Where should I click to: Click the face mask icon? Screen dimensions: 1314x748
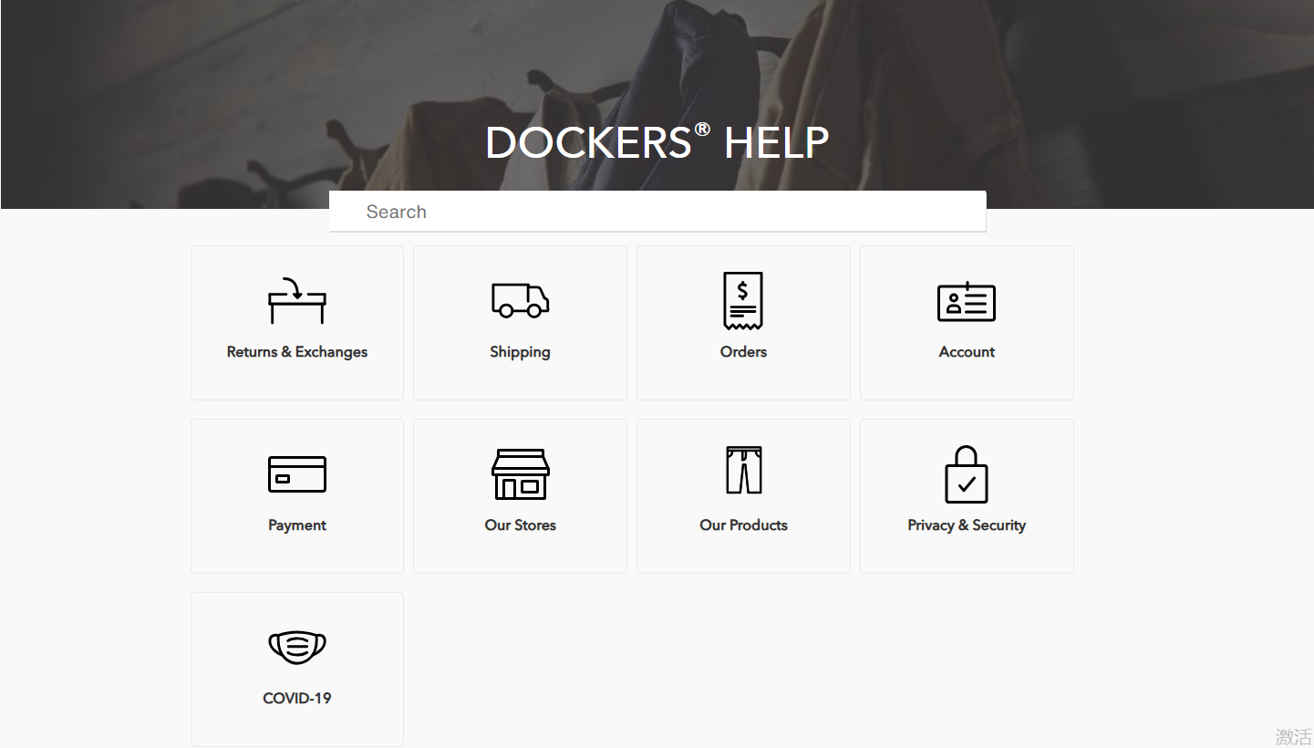coord(297,648)
